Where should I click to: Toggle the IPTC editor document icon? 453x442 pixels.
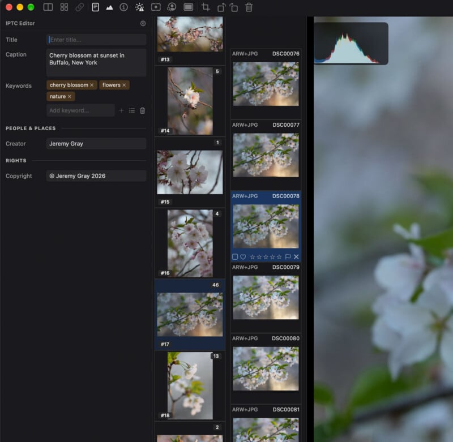pos(95,7)
